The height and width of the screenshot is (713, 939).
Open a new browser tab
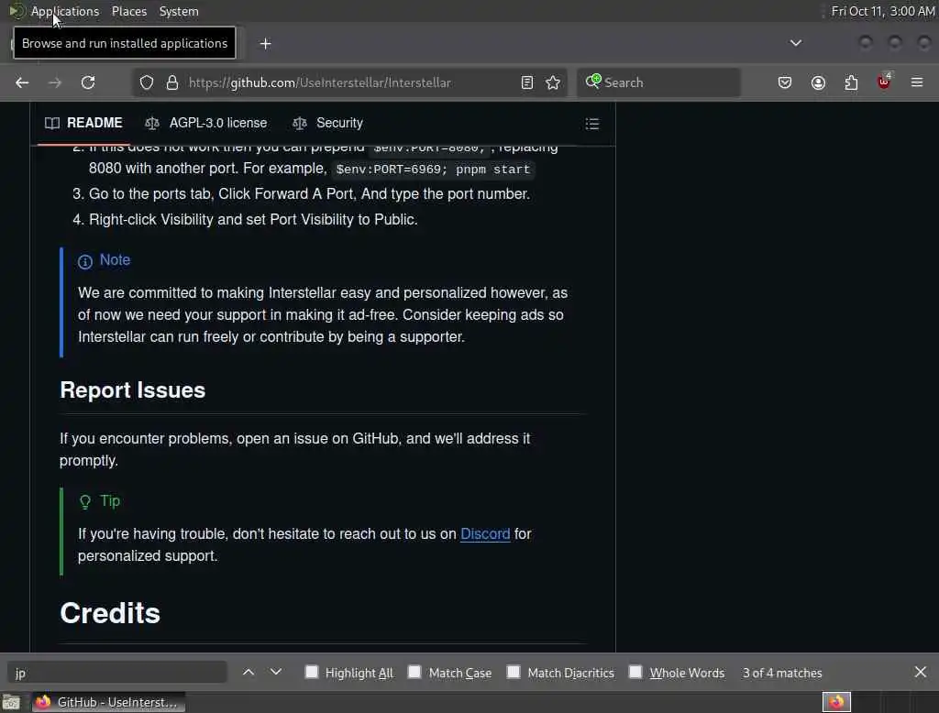pyautogui.click(x=265, y=44)
